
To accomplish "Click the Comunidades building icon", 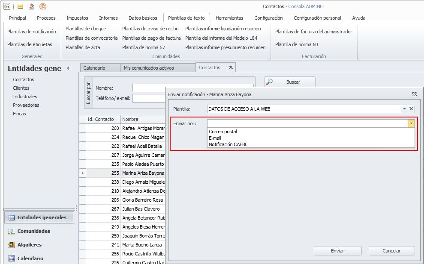I will [x=11, y=231].
